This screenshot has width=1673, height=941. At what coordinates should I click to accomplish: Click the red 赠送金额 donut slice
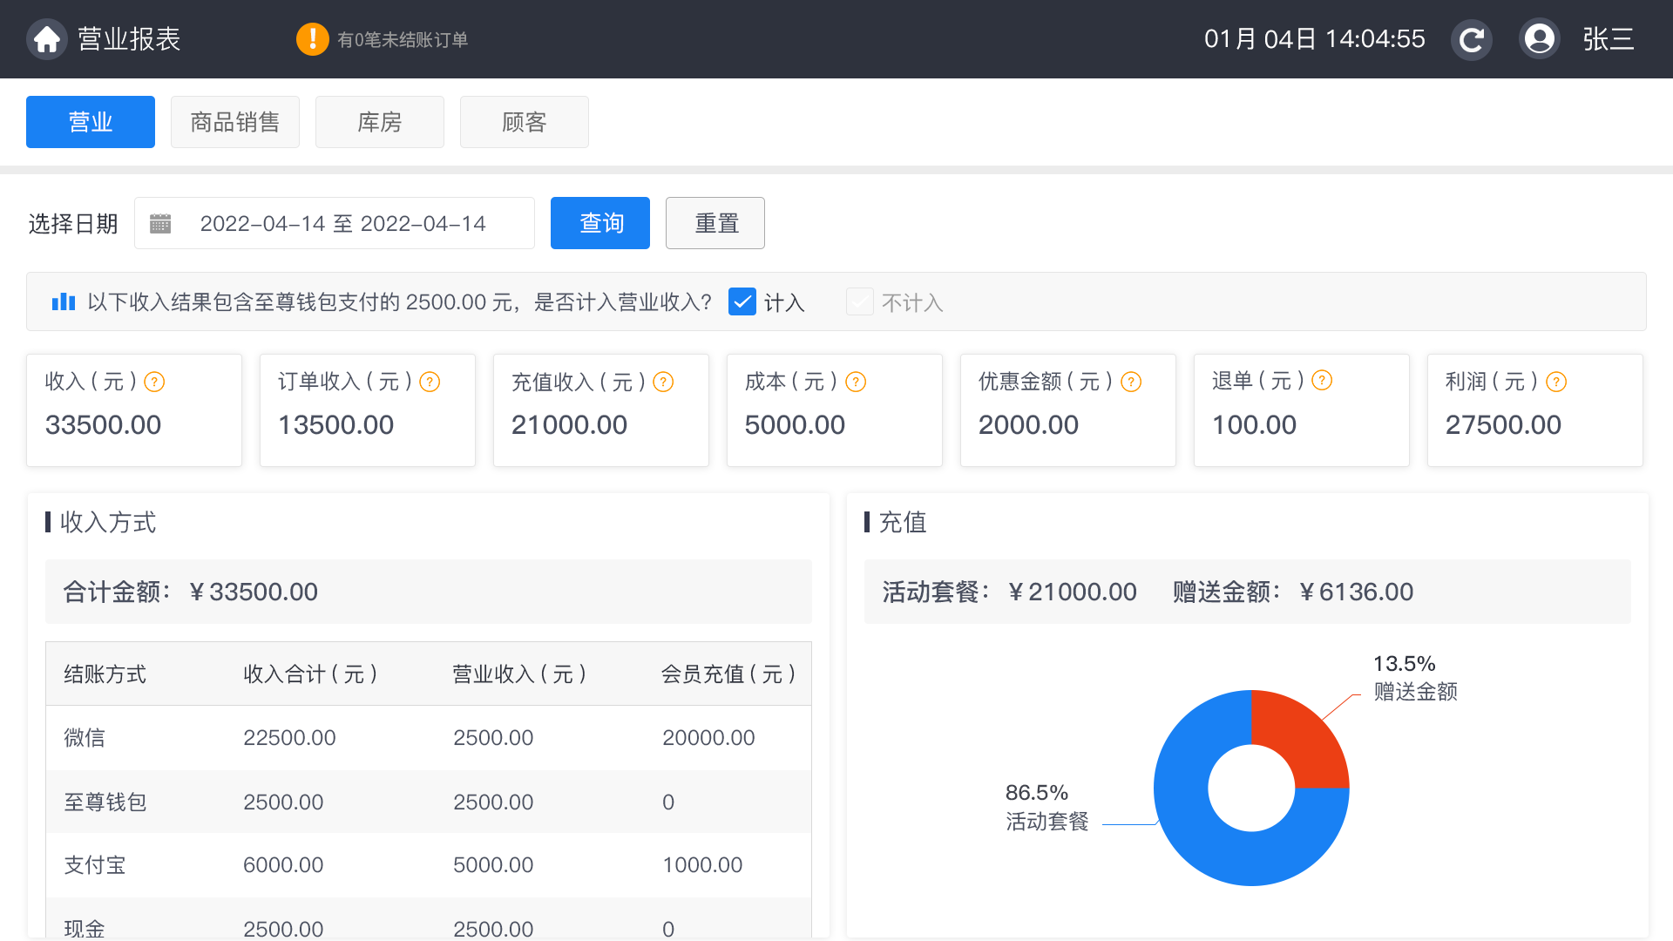[1302, 739]
